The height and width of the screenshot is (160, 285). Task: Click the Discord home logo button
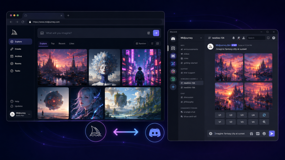[x=173, y=39]
